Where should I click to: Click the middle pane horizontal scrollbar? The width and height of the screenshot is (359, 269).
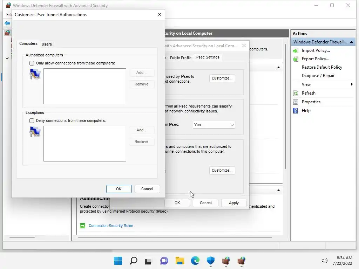point(175,238)
